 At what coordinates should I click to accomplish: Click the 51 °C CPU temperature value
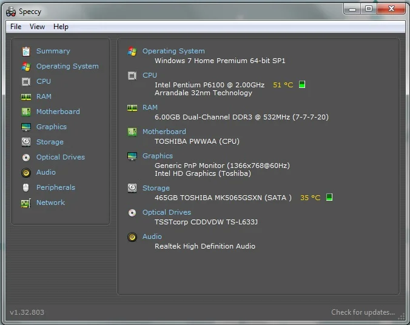click(x=283, y=85)
